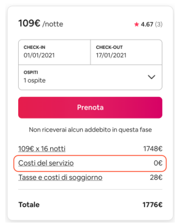Click the (3) reviews count

tap(159, 24)
